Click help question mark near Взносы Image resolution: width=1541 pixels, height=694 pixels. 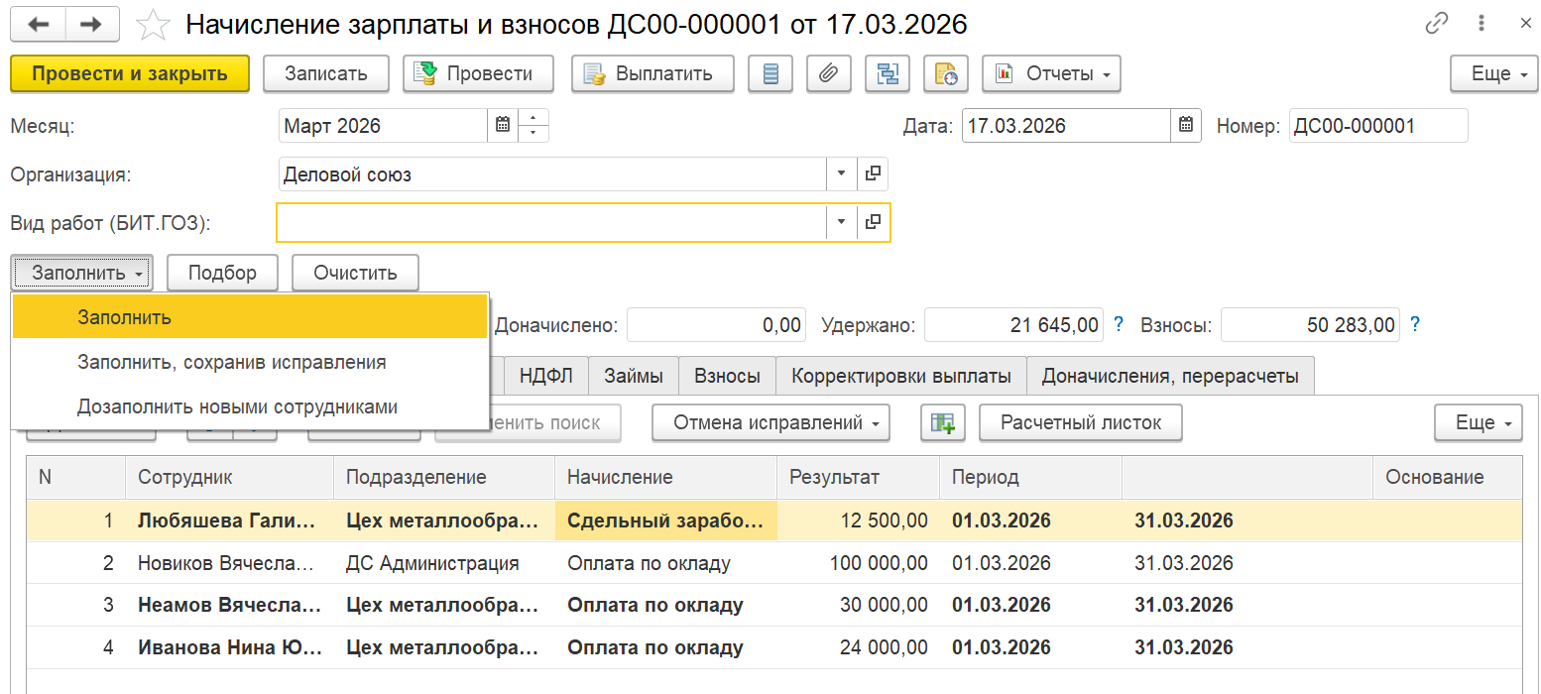click(x=1415, y=324)
